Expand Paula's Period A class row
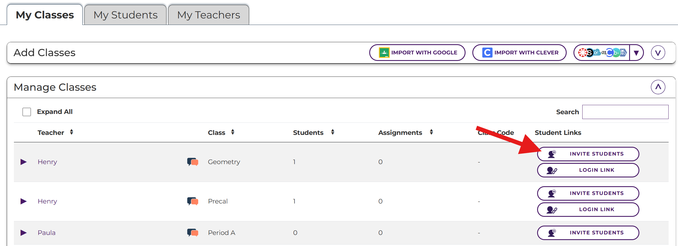The image size is (678, 246). point(24,233)
